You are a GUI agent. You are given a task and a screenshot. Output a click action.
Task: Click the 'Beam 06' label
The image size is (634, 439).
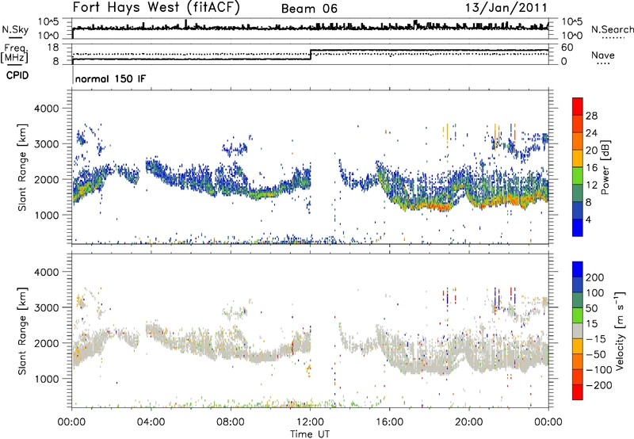309,9
